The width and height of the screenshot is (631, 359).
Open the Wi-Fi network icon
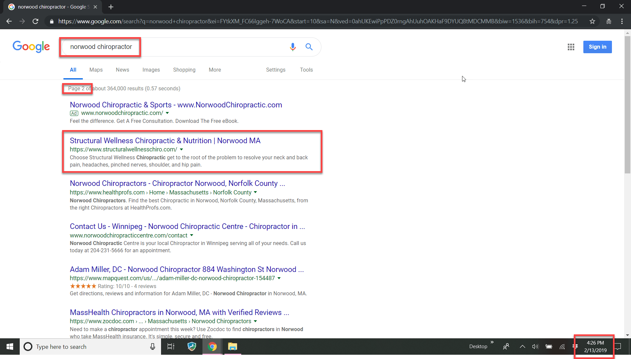point(562,347)
